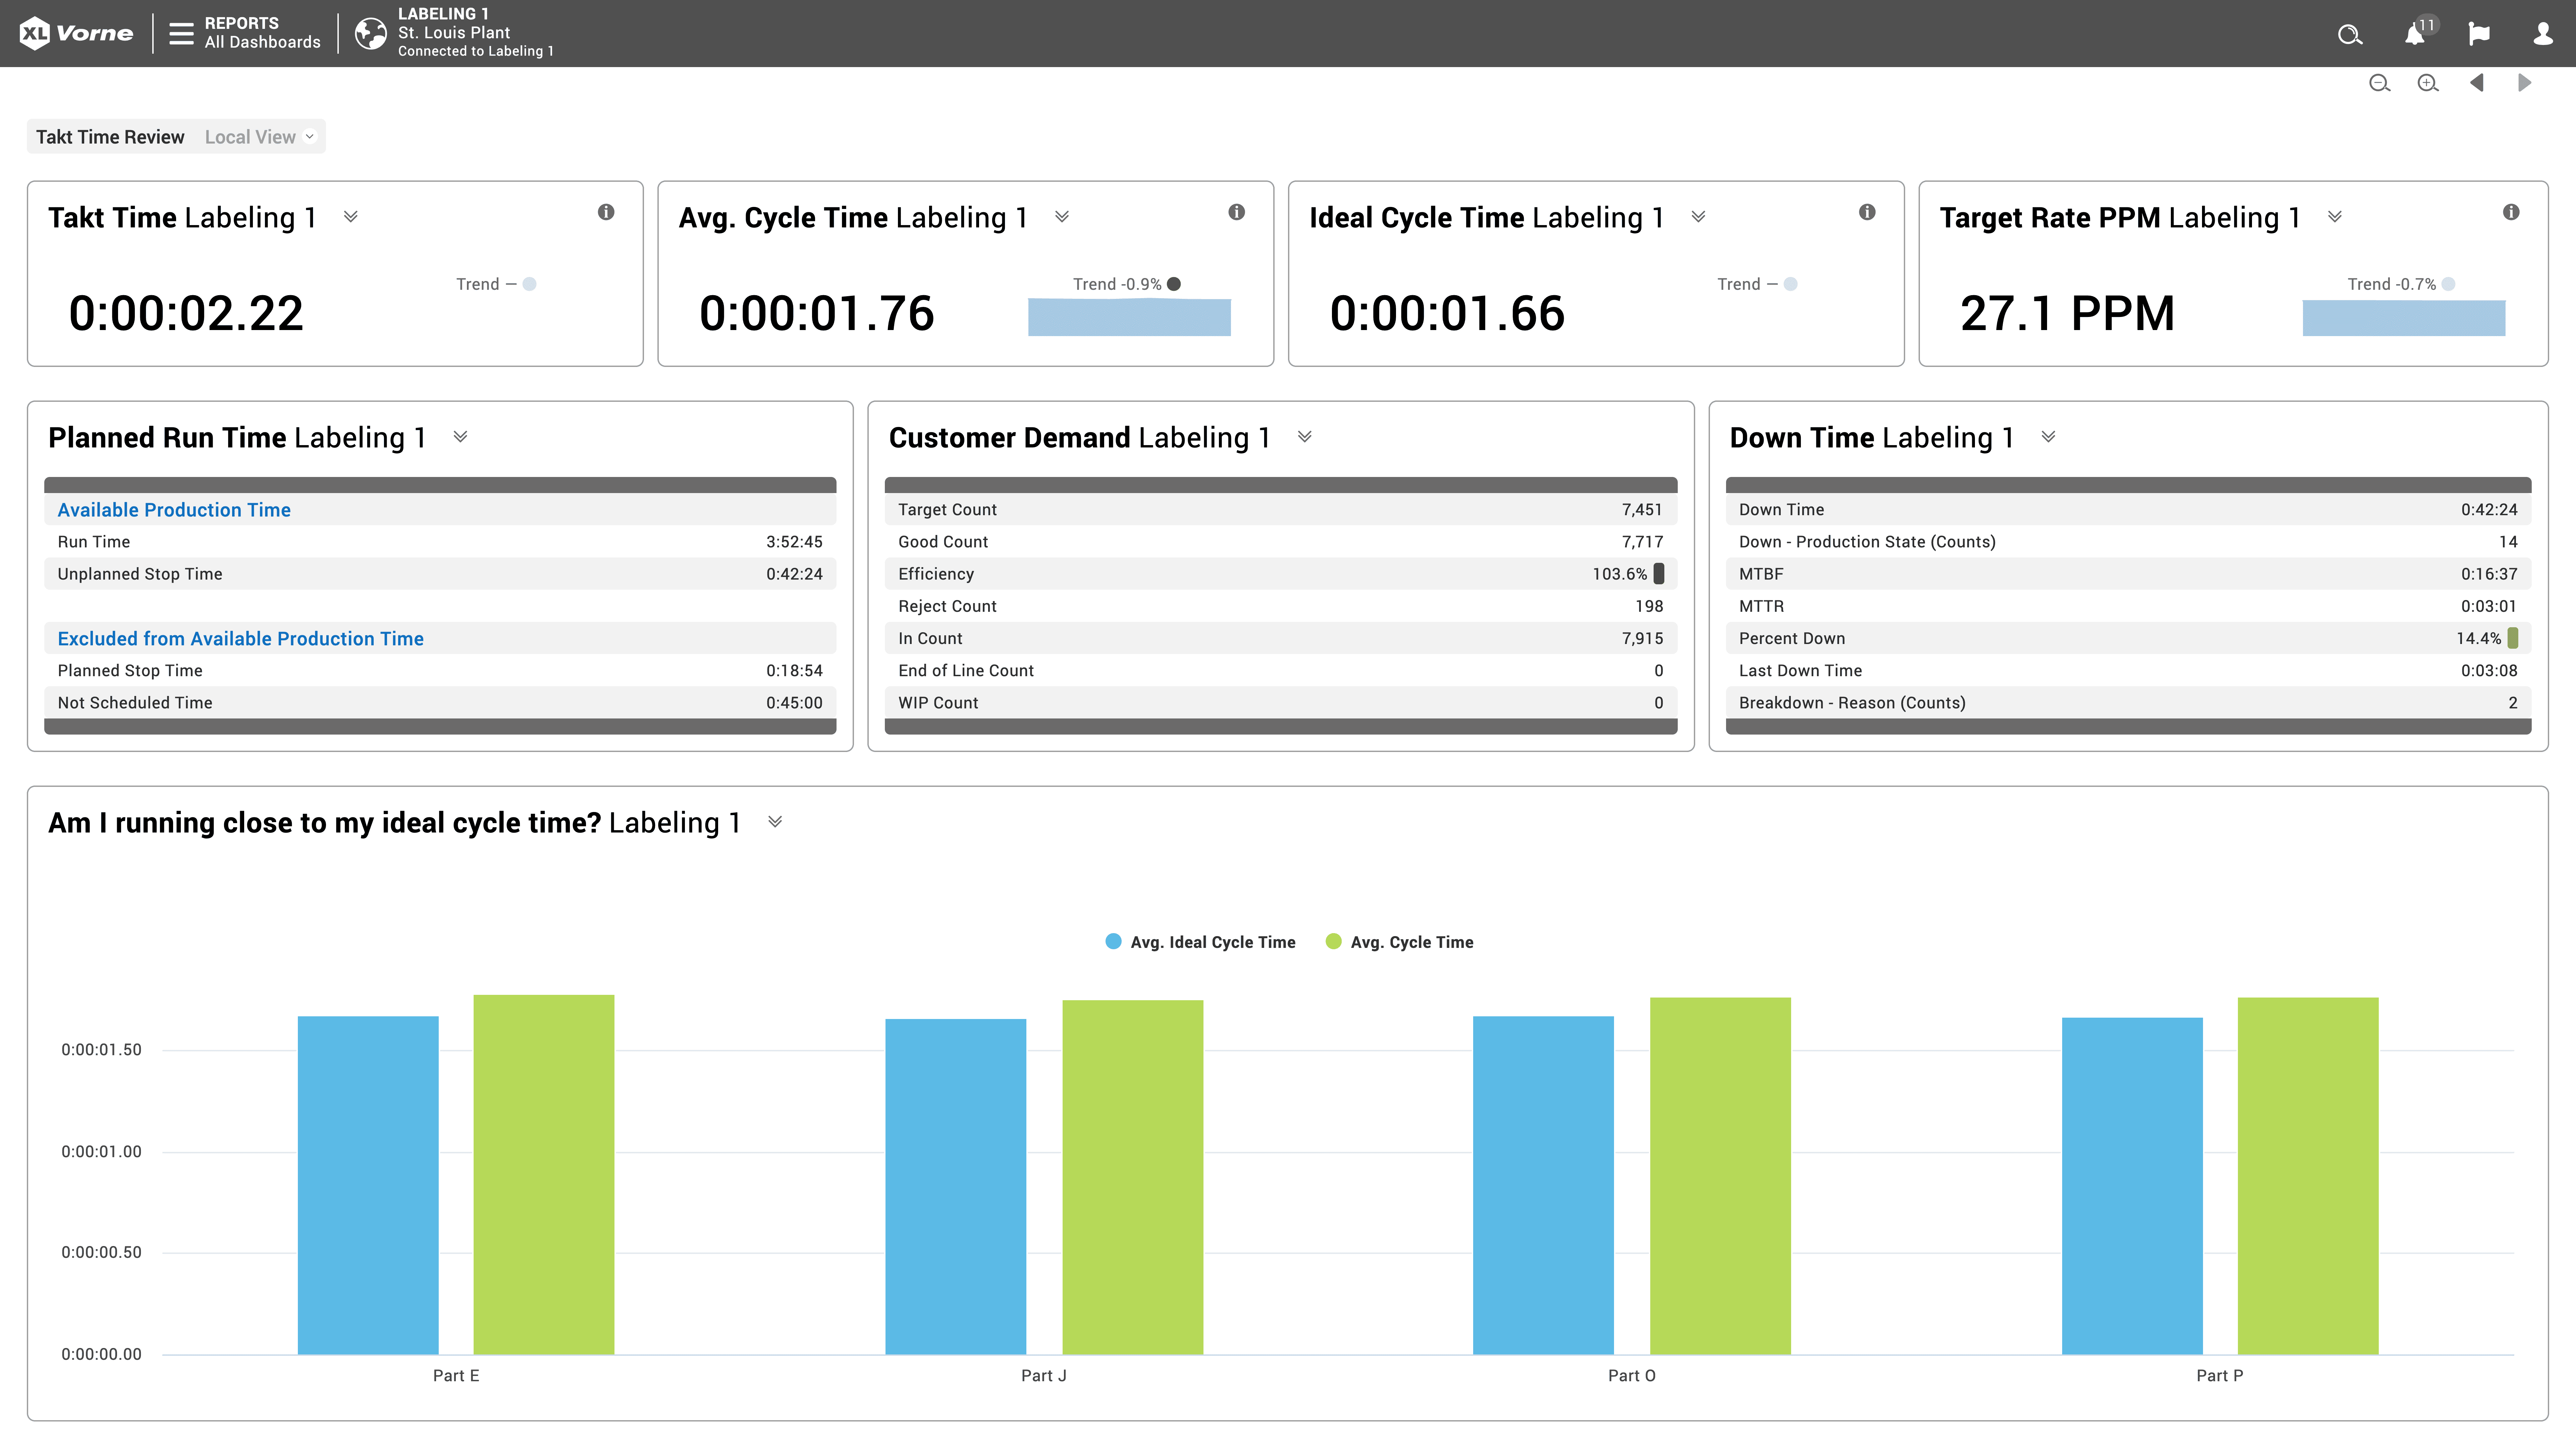This screenshot has height=1449, width=2576.
Task: Navigate forward with the right arrow control
Action: pyautogui.click(x=2525, y=83)
